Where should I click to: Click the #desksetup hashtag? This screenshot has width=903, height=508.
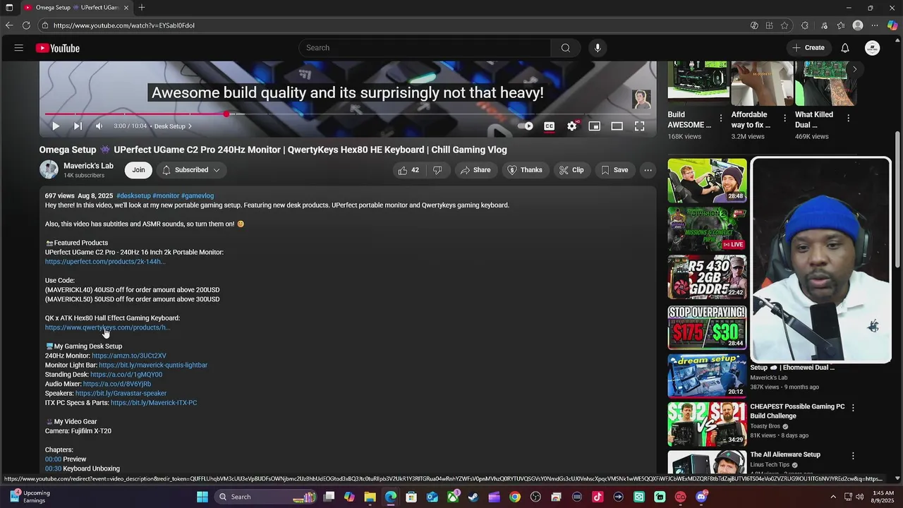coord(133,195)
